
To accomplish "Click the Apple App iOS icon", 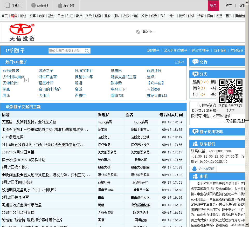I will pos(60,5).
